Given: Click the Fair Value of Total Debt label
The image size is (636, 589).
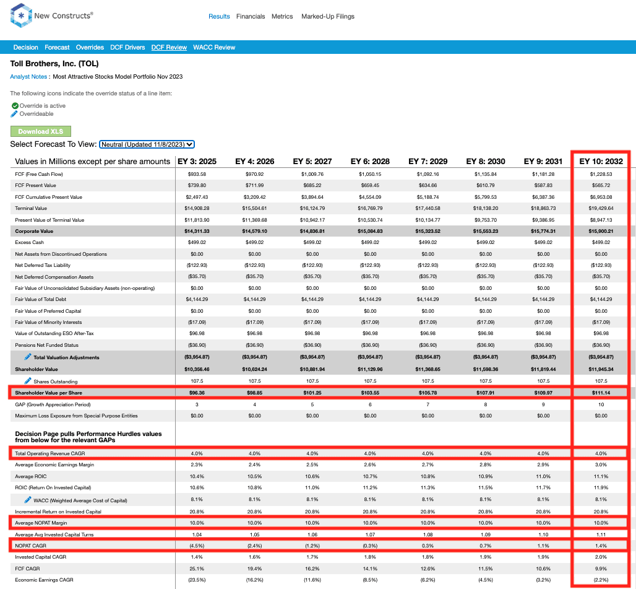Looking at the screenshot, I should click(41, 299).
